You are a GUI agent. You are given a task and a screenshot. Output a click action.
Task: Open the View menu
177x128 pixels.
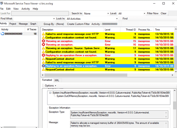(16, 9)
